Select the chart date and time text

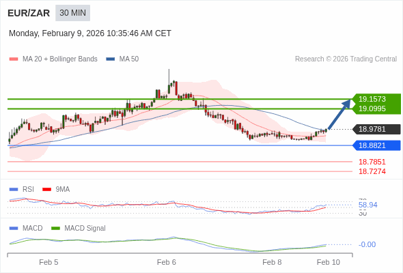(90, 33)
